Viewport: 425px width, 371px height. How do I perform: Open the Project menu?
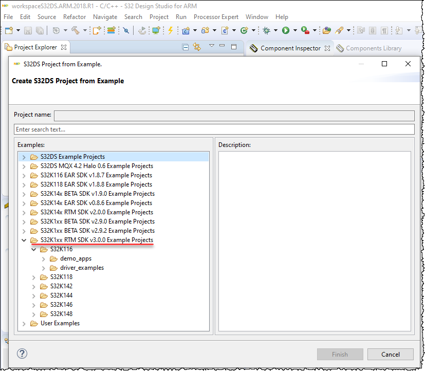(159, 16)
